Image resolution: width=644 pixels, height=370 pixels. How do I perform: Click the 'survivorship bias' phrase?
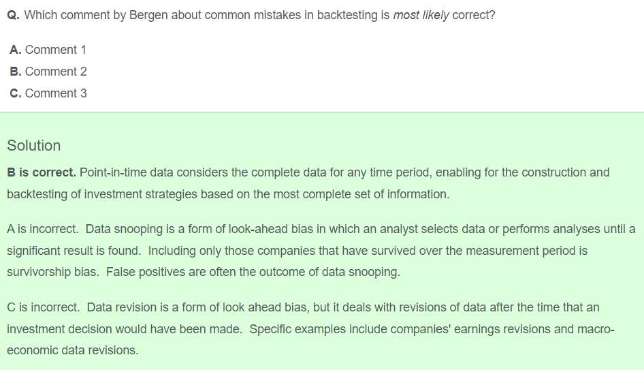52,272
